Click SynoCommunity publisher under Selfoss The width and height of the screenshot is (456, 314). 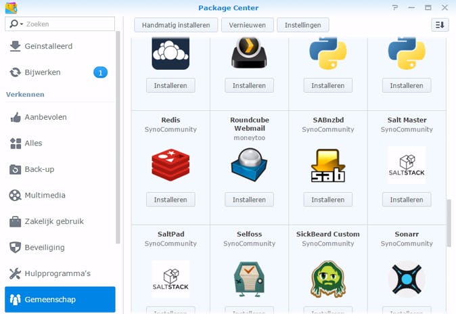coord(249,244)
